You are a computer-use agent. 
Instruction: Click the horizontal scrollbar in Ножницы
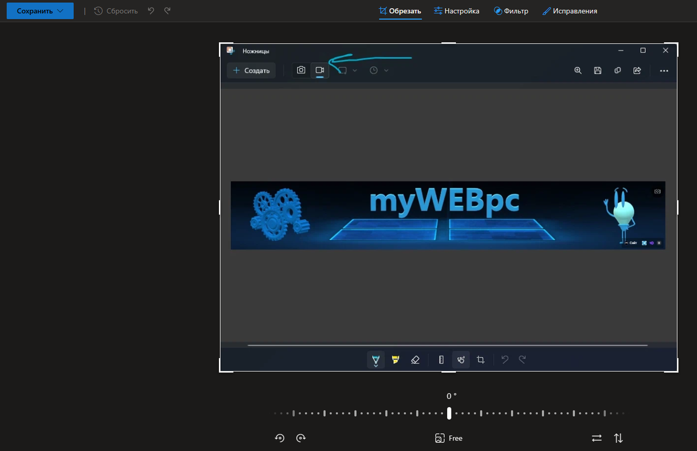[448, 345]
